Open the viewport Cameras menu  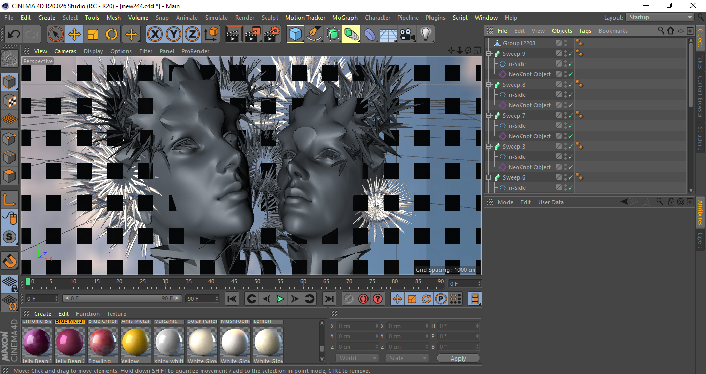(x=66, y=51)
